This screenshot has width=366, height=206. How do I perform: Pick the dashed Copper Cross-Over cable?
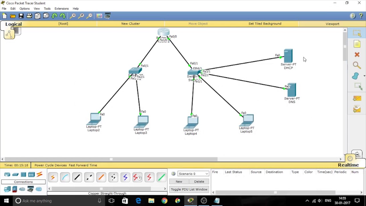[89, 178]
